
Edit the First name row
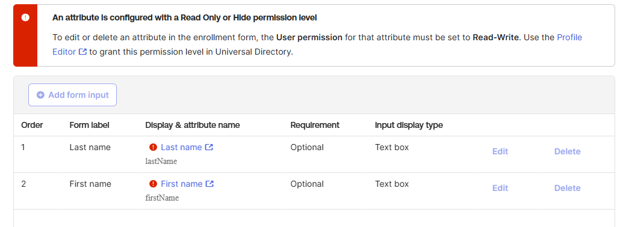click(x=500, y=188)
